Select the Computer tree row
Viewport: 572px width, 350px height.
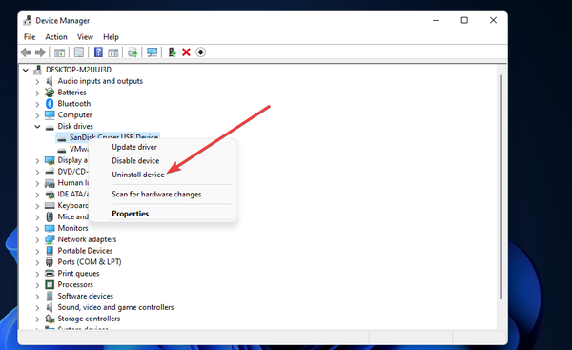74,115
